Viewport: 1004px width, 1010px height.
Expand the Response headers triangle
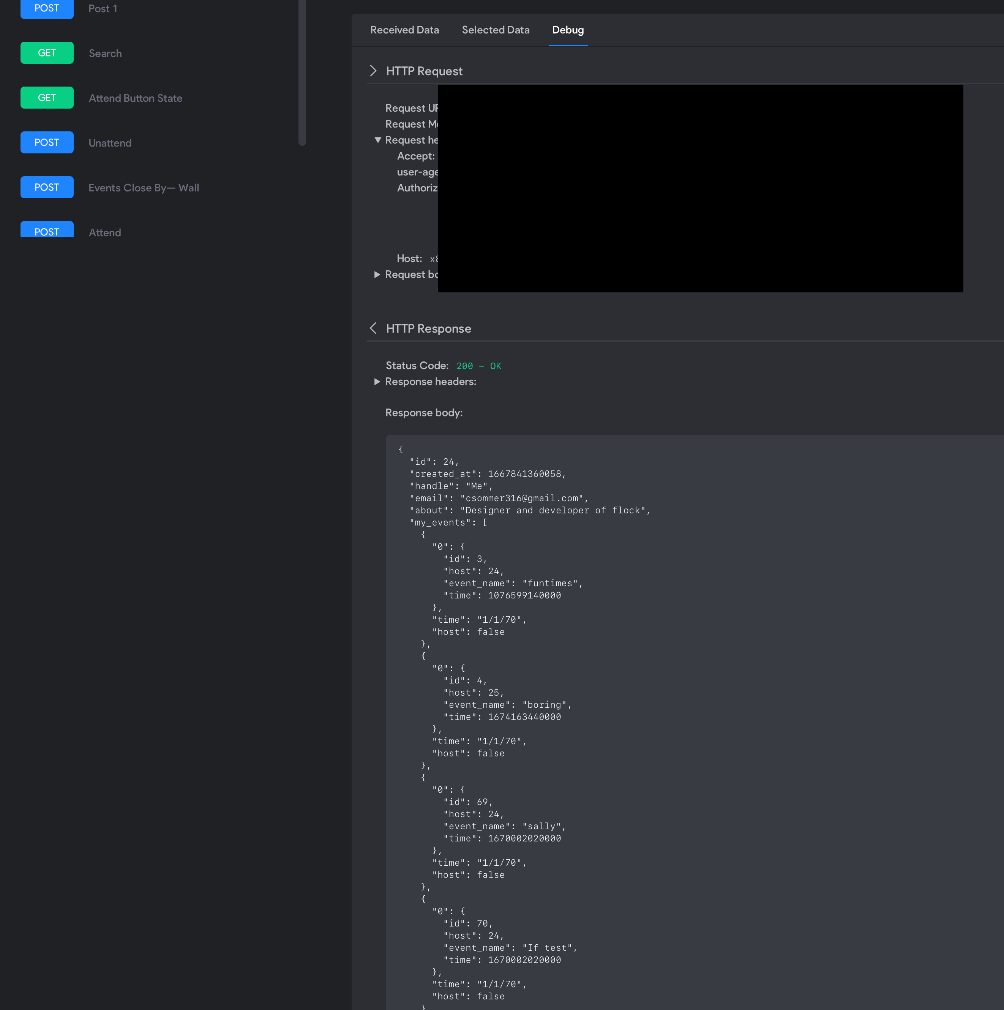click(377, 382)
